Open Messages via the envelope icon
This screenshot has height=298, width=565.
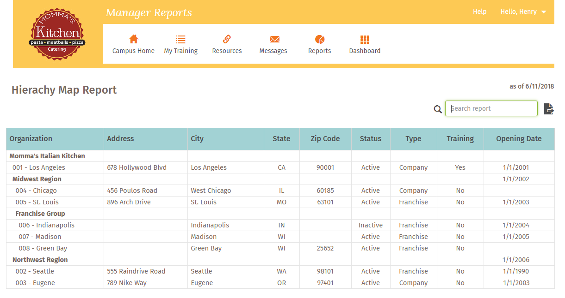point(273,39)
